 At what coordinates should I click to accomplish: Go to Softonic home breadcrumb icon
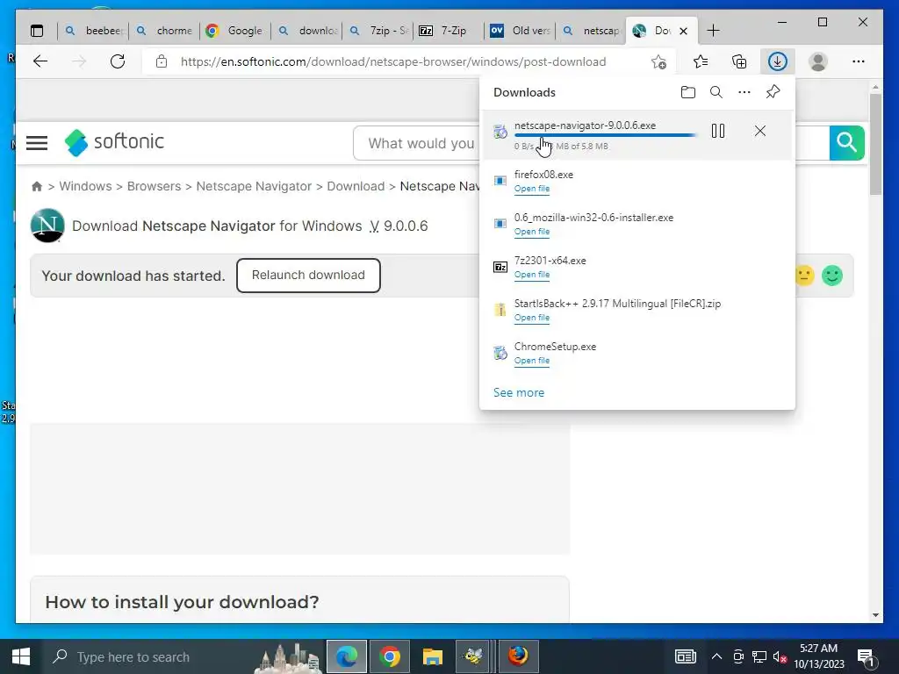pos(37,186)
